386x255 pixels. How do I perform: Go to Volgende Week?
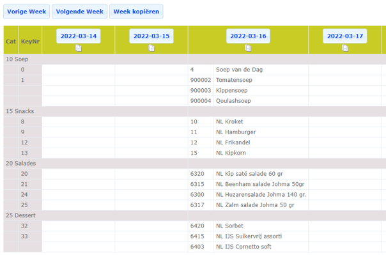[x=79, y=12]
